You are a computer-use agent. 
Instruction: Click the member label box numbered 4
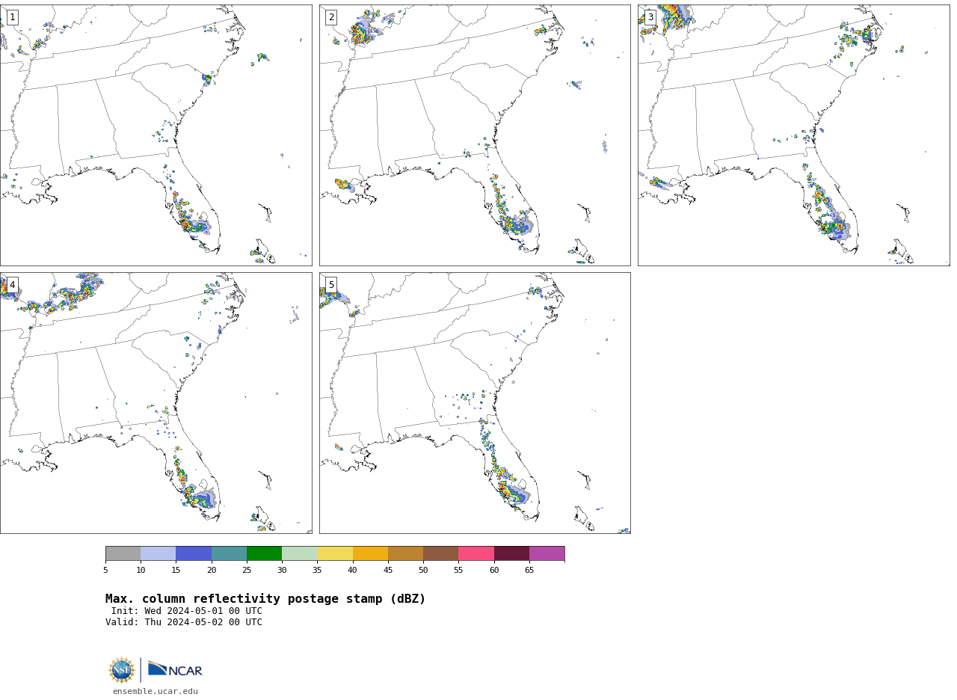point(12,285)
